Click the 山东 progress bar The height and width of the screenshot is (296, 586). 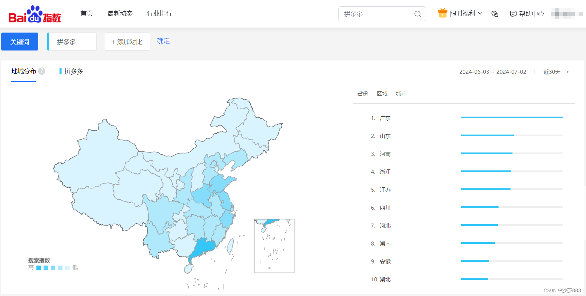pos(512,135)
